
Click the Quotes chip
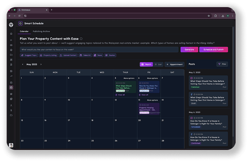click(110, 55)
